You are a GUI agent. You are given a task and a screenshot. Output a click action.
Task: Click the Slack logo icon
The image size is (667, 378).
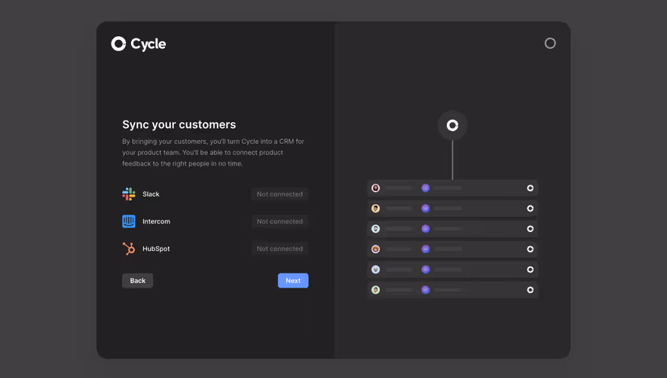pos(129,194)
